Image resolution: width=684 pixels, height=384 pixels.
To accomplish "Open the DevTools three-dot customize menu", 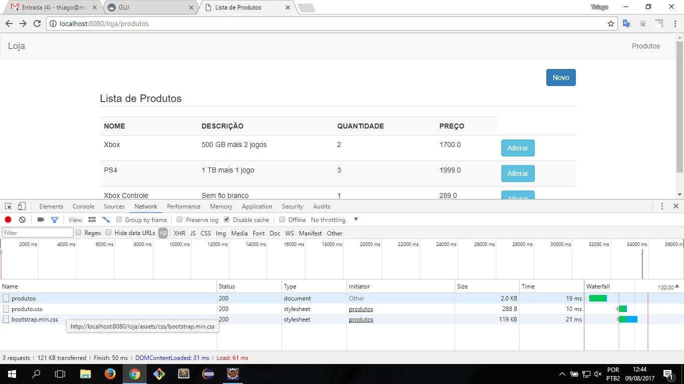I will 662,206.
